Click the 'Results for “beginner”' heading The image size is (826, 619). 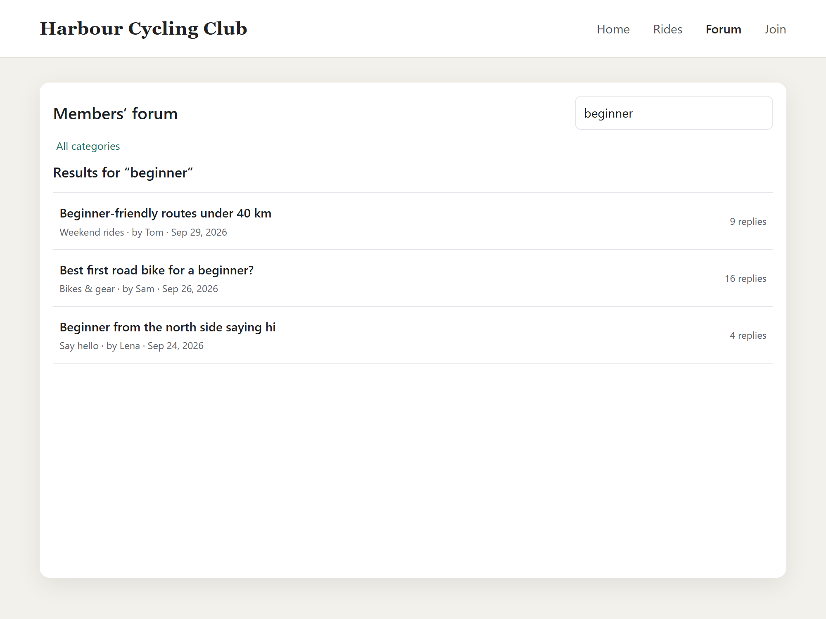click(x=123, y=173)
